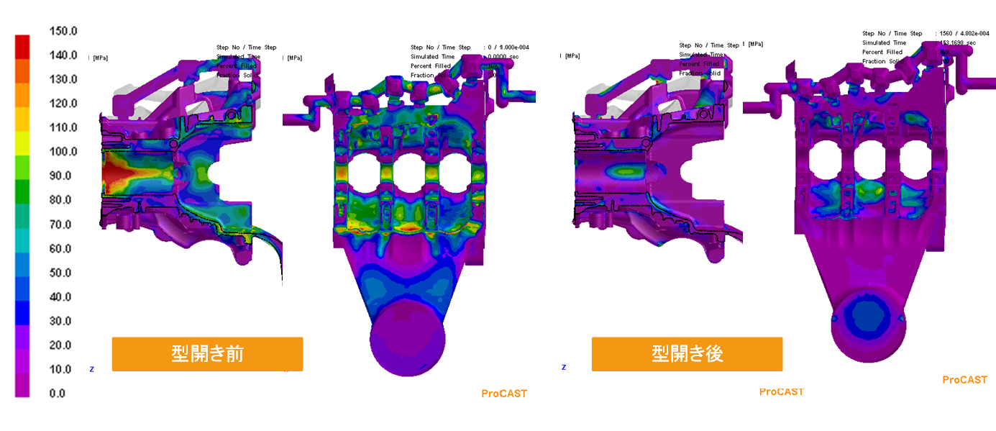The width and height of the screenshot is (996, 431).
Task: Select the orange legend band between 120.0 and 130.0
Action: (23, 95)
